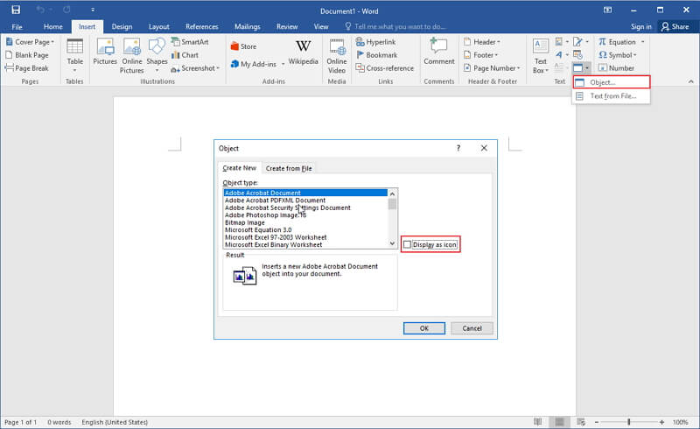
Task: Add a Comment from the ribbon
Action: point(439,53)
